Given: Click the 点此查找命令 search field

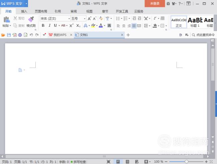Looking at the screenshot, I should click(203, 35).
